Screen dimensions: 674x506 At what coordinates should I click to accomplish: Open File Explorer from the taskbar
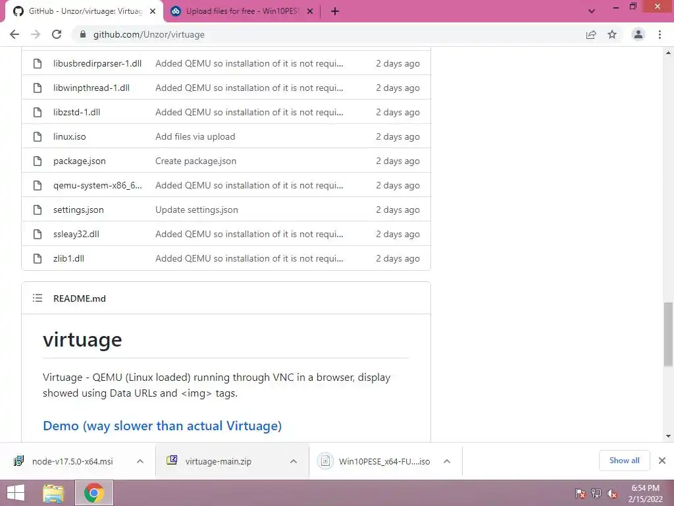coord(53,493)
